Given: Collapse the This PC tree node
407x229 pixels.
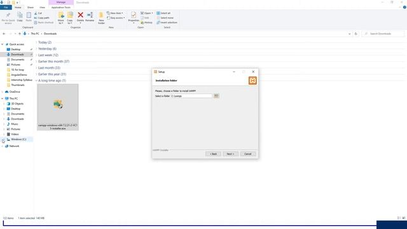Looking at the screenshot, I should click(x=3, y=99).
